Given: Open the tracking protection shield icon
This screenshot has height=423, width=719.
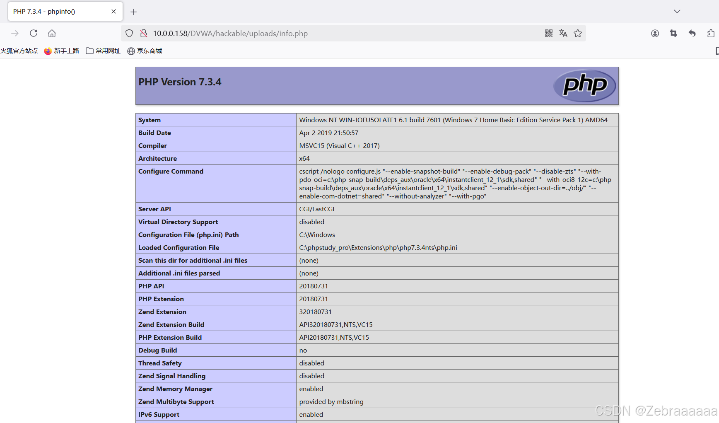Looking at the screenshot, I should (129, 33).
